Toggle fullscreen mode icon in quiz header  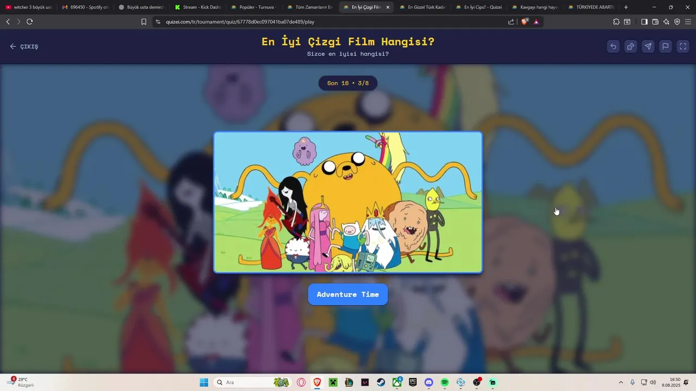[x=683, y=46]
